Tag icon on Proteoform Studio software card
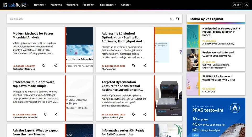The height and width of the screenshot is (137, 252). 46,114
